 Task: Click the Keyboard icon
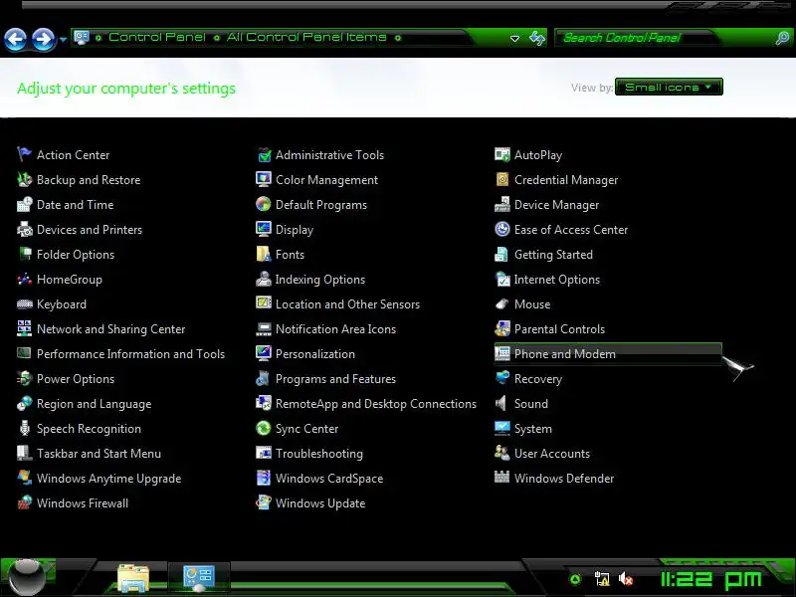24,303
